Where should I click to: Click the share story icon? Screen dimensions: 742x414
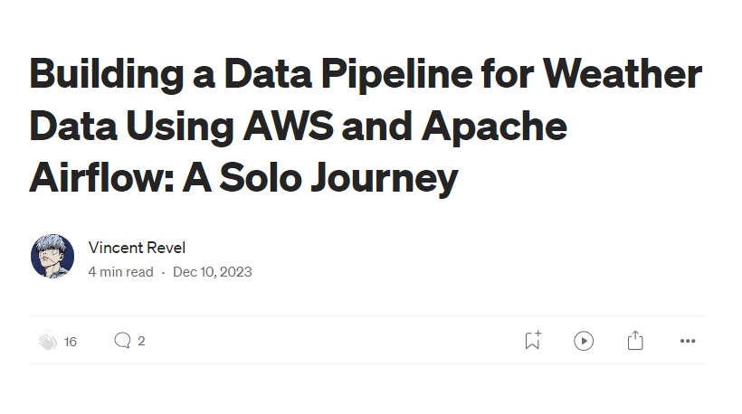(x=635, y=341)
